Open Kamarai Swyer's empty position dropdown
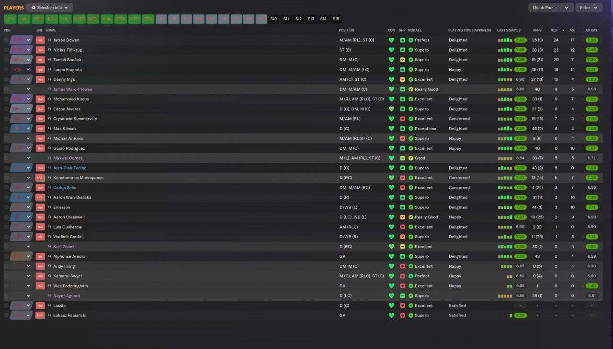 (x=28, y=276)
